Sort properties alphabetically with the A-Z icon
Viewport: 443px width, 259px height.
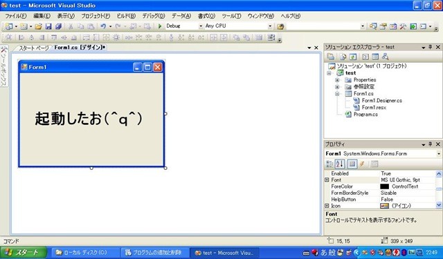tap(340, 164)
